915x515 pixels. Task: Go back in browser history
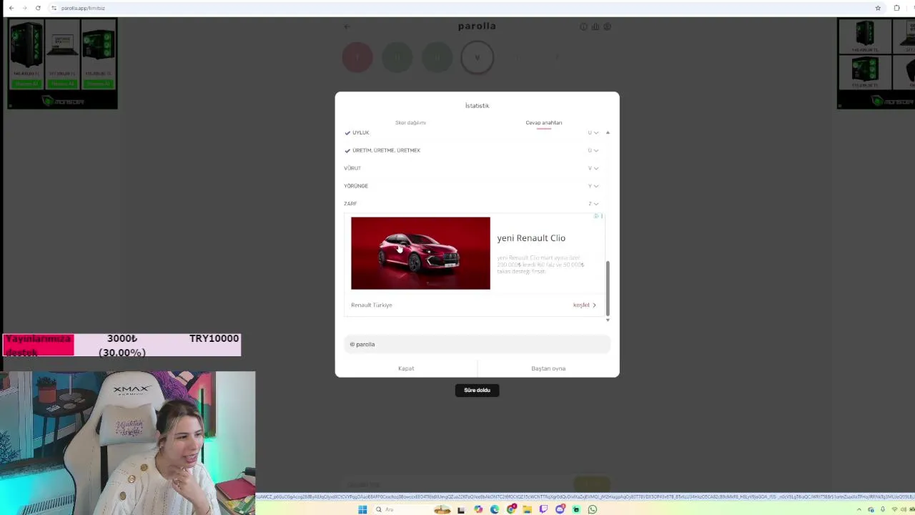coord(11,8)
